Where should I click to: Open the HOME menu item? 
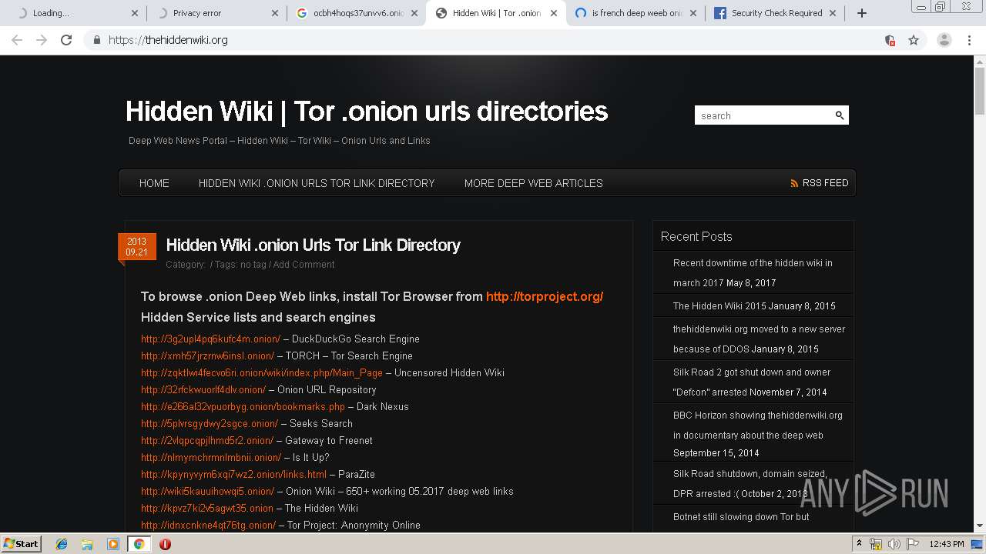pyautogui.click(x=154, y=183)
